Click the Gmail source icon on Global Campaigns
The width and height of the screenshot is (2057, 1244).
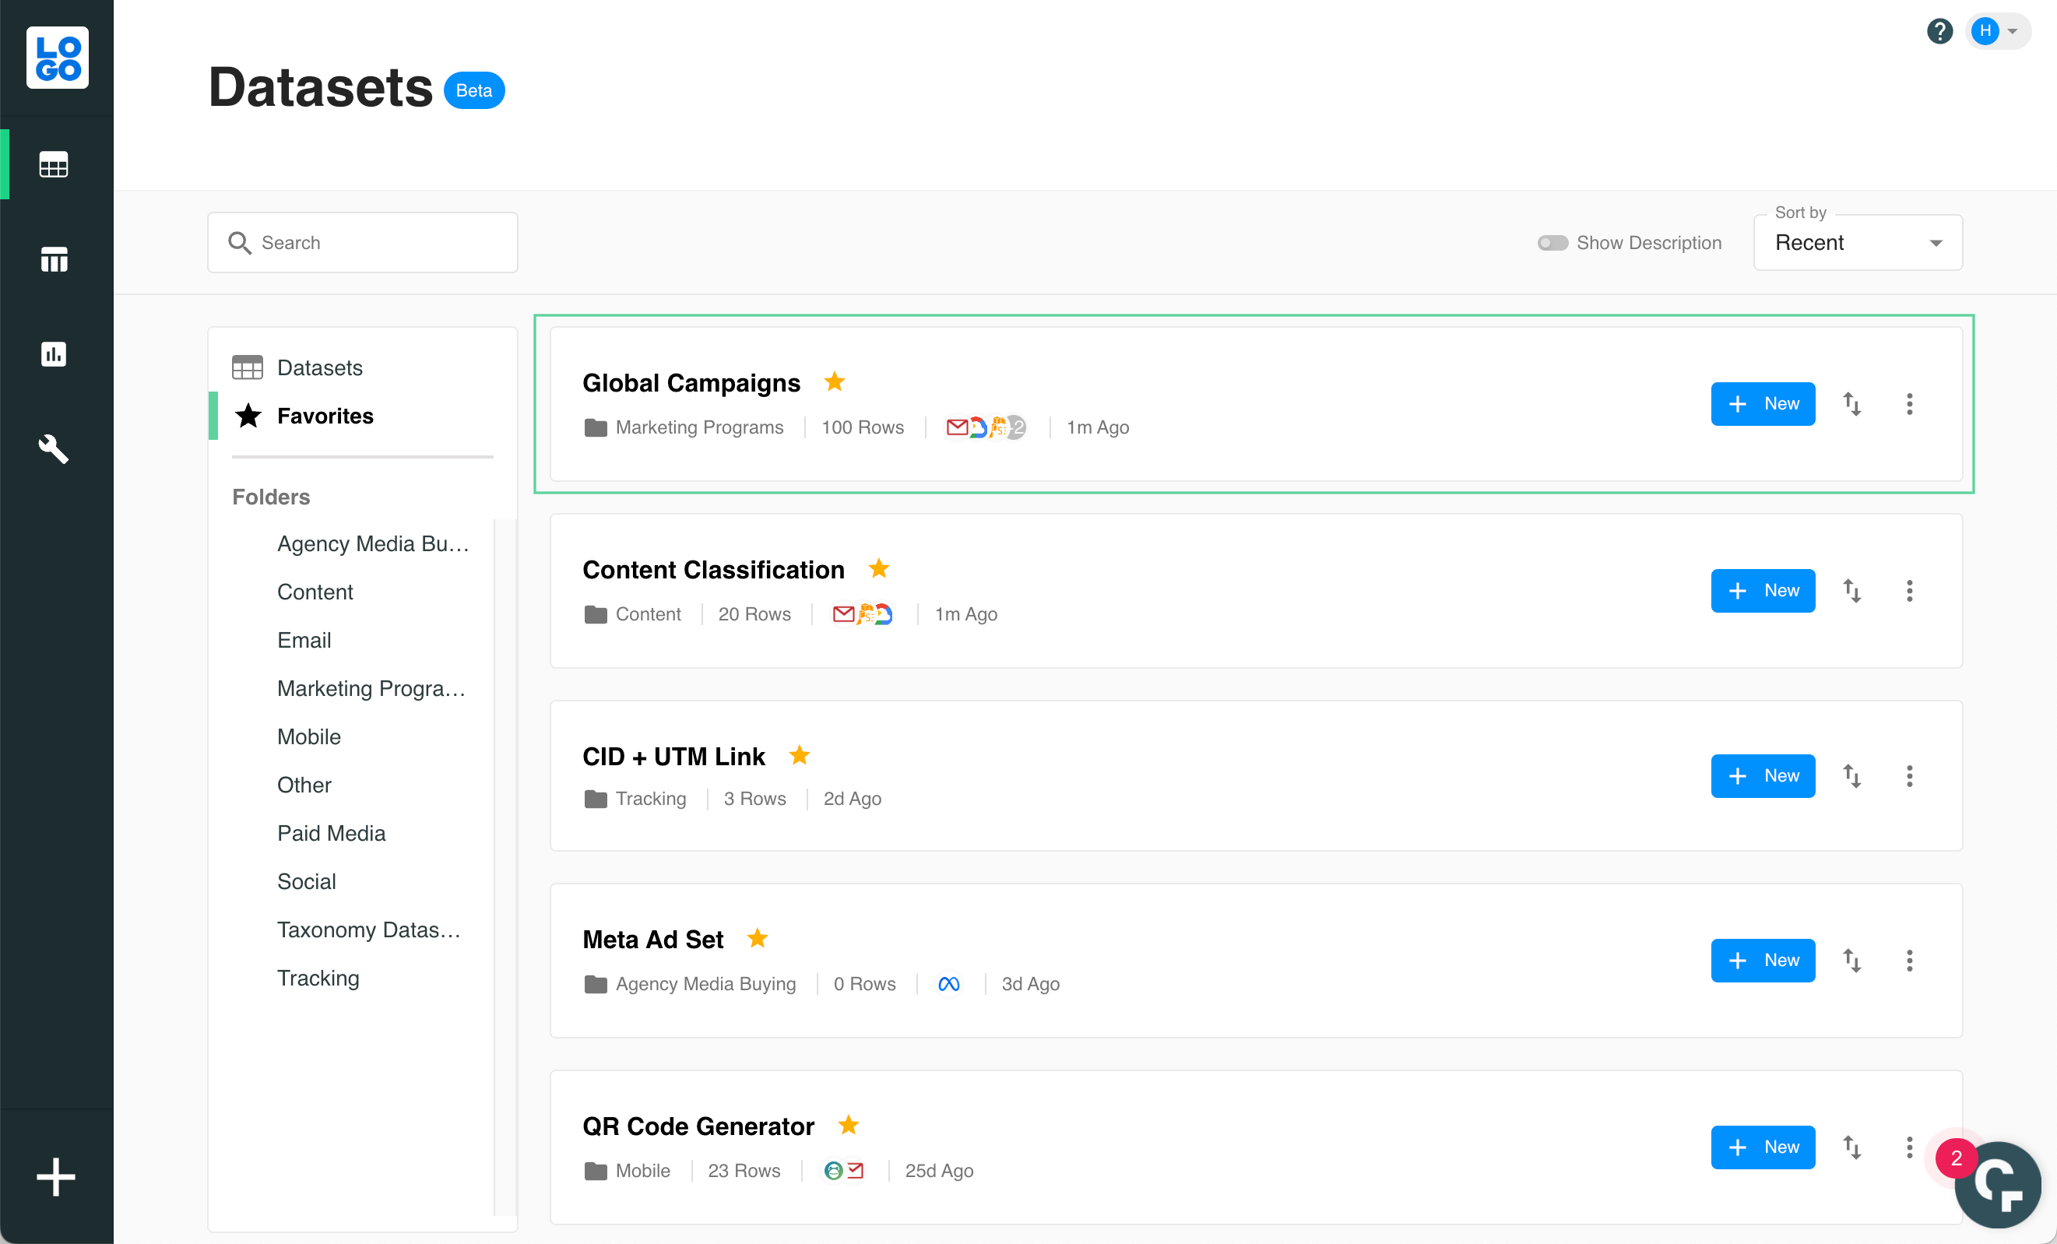coord(957,427)
